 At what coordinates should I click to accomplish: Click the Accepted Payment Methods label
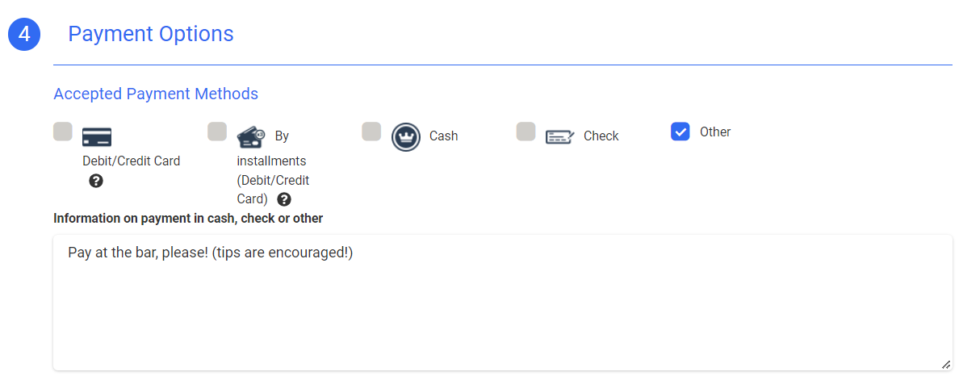pos(156,94)
